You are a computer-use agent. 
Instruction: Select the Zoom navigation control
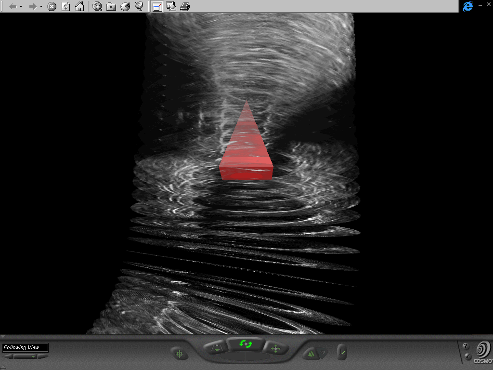pos(217,348)
